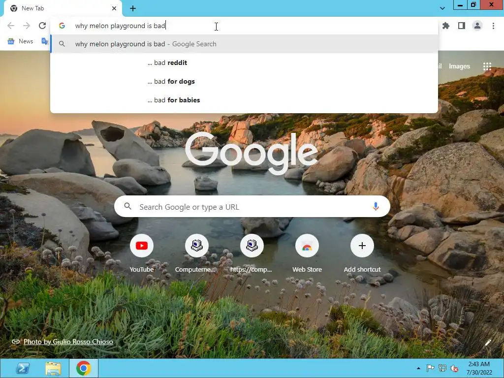Open the Computerne... shortcut
This screenshot has width=504, height=378.
click(196, 253)
